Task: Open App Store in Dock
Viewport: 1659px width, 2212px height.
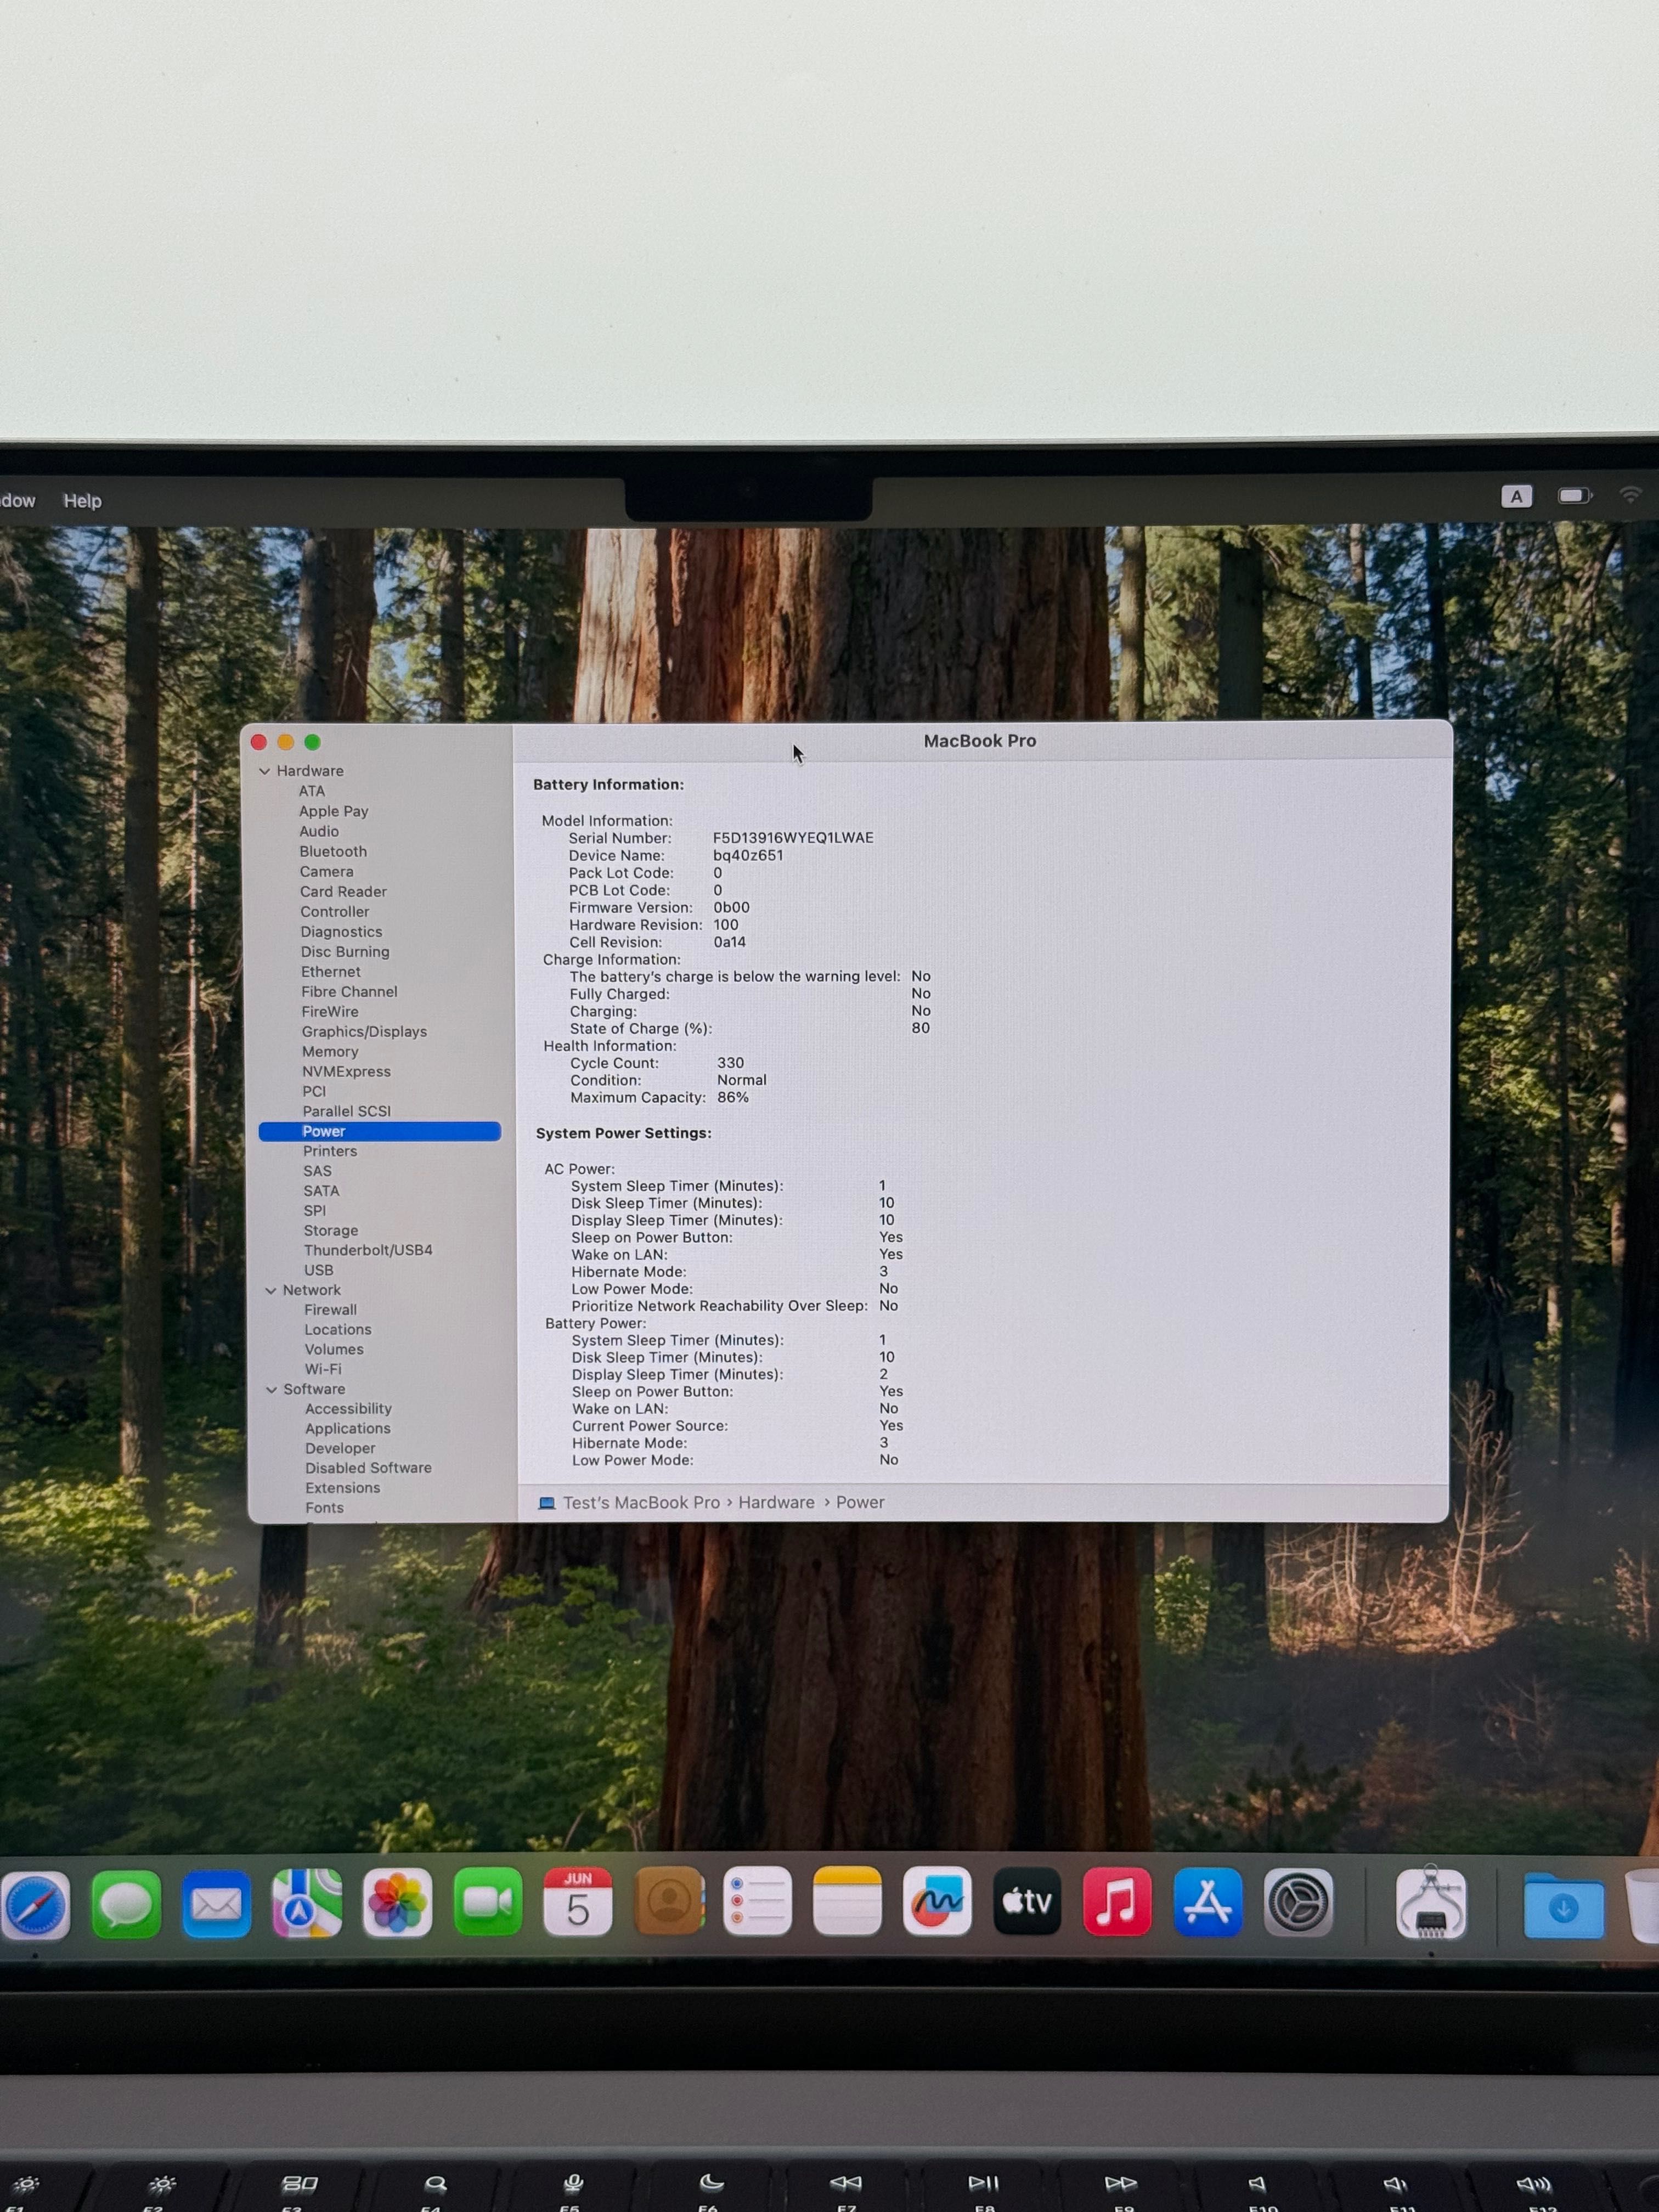Action: click(1208, 1902)
